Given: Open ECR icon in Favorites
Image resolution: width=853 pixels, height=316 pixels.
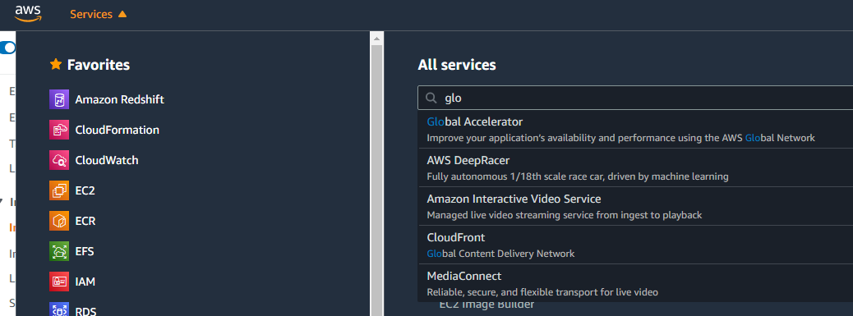Looking at the screenshot, I should click(58, 222).
